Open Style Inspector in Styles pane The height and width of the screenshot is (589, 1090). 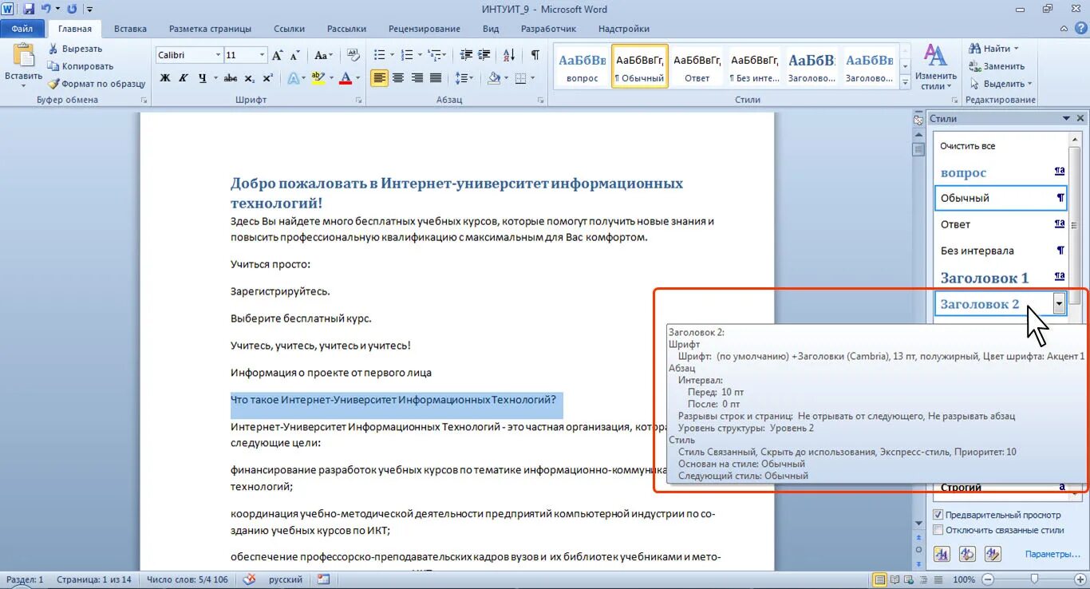(x=967, y=553)
